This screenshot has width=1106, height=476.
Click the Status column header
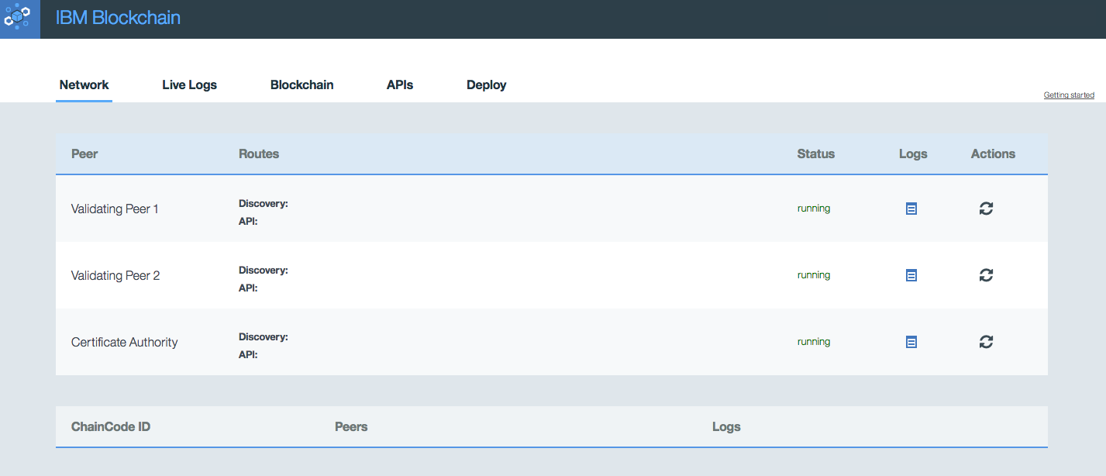coord(815,153)
